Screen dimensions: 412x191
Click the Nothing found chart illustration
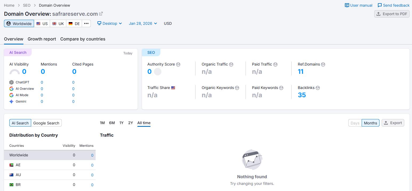(x=252, y=159)
